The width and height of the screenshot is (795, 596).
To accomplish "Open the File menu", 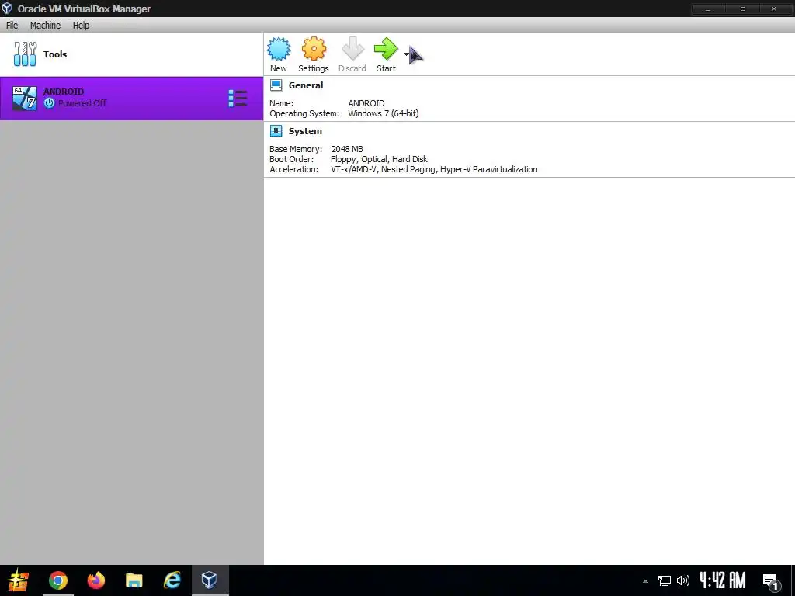I will pyautogui.click(x=12, y=26).
